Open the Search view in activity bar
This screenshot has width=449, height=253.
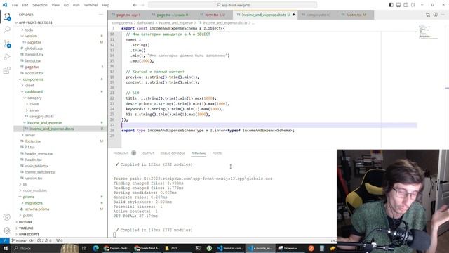6,30
